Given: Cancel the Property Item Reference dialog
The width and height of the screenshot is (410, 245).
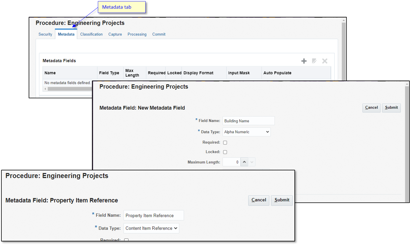Looking at the screenshot, I should (x=258, y=200).
